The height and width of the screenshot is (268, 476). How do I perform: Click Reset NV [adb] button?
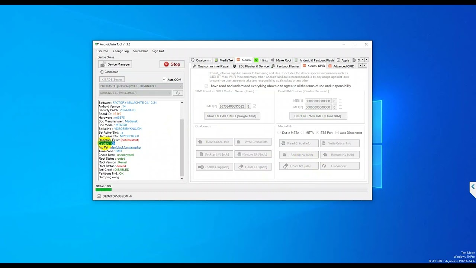pos(299,166)
